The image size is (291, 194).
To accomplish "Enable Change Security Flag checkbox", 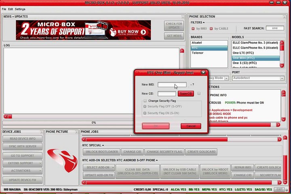I will [145, 101].
